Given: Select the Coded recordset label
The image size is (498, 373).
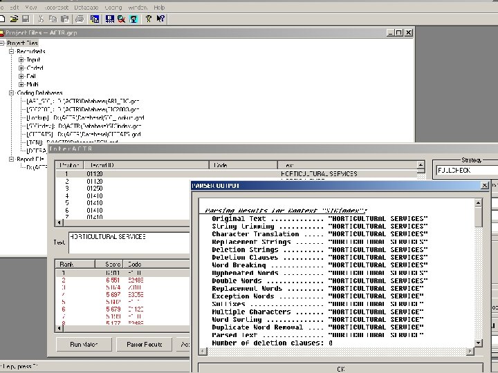Looking at the screenshot, I should pos(35,68).
